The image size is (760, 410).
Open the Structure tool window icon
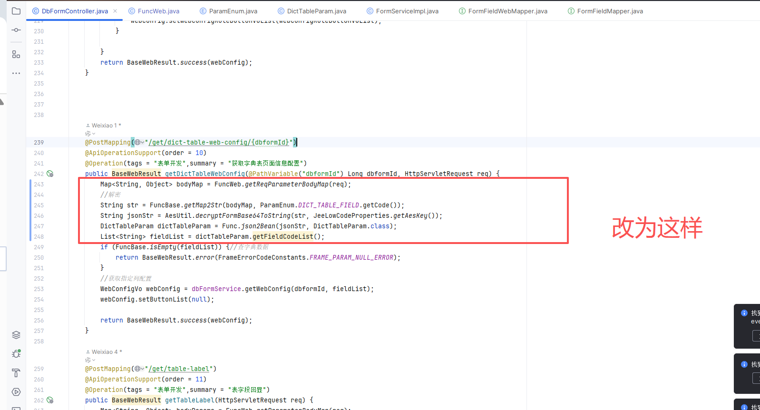[x=16, y=54]
